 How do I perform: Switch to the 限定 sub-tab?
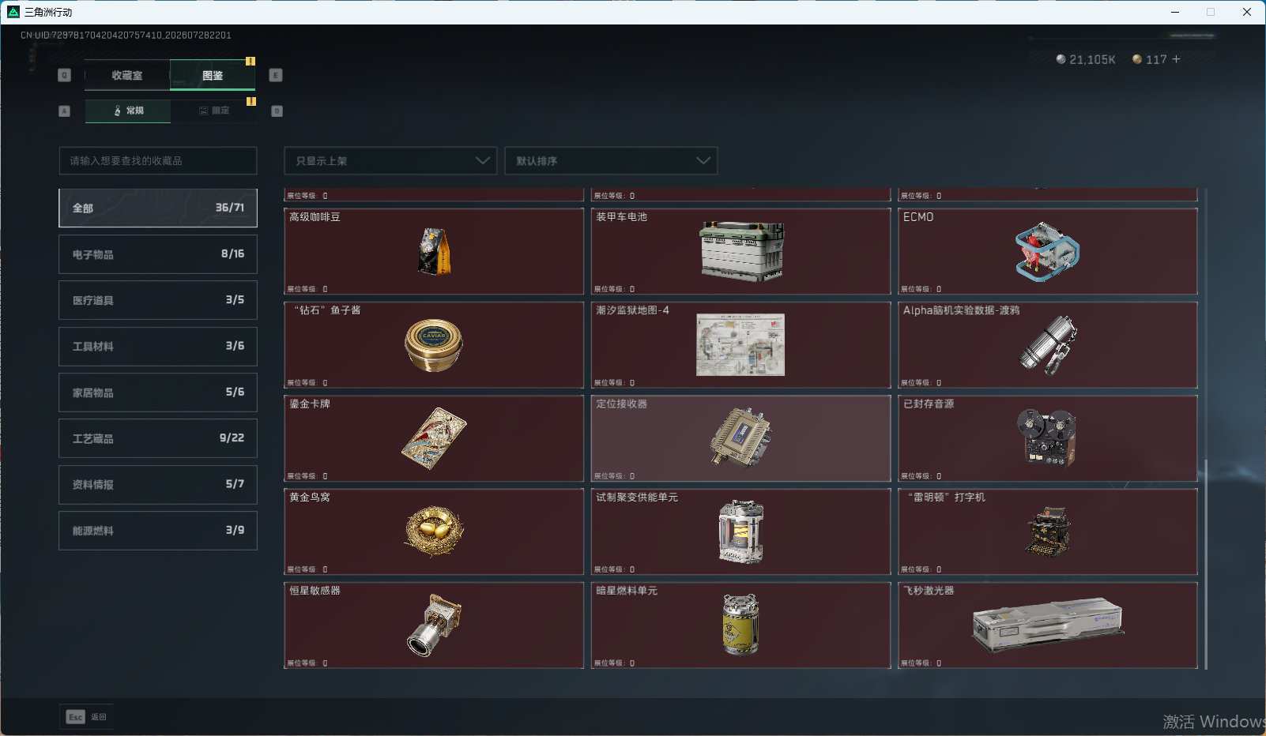214,111
